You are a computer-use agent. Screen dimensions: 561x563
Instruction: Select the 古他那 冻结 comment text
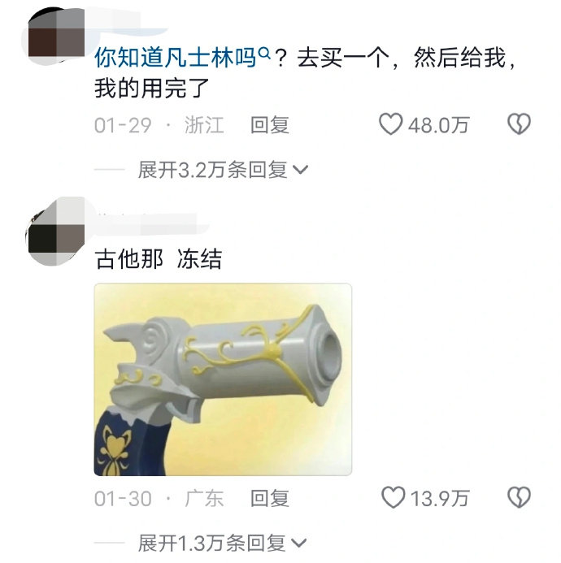pos(158,258)
